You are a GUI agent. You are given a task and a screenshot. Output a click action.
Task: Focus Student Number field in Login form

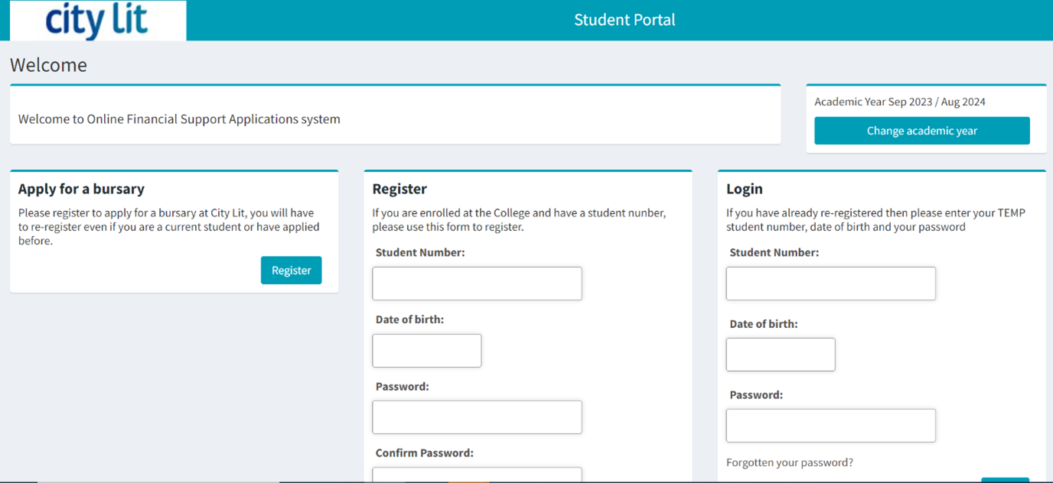830,284
